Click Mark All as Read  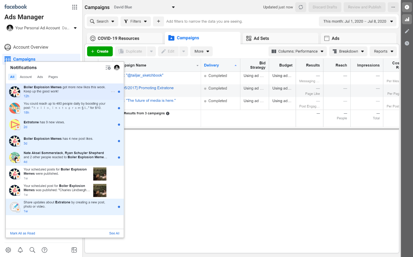23,233
